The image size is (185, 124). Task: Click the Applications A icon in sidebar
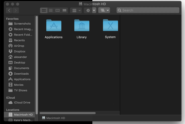10,79
